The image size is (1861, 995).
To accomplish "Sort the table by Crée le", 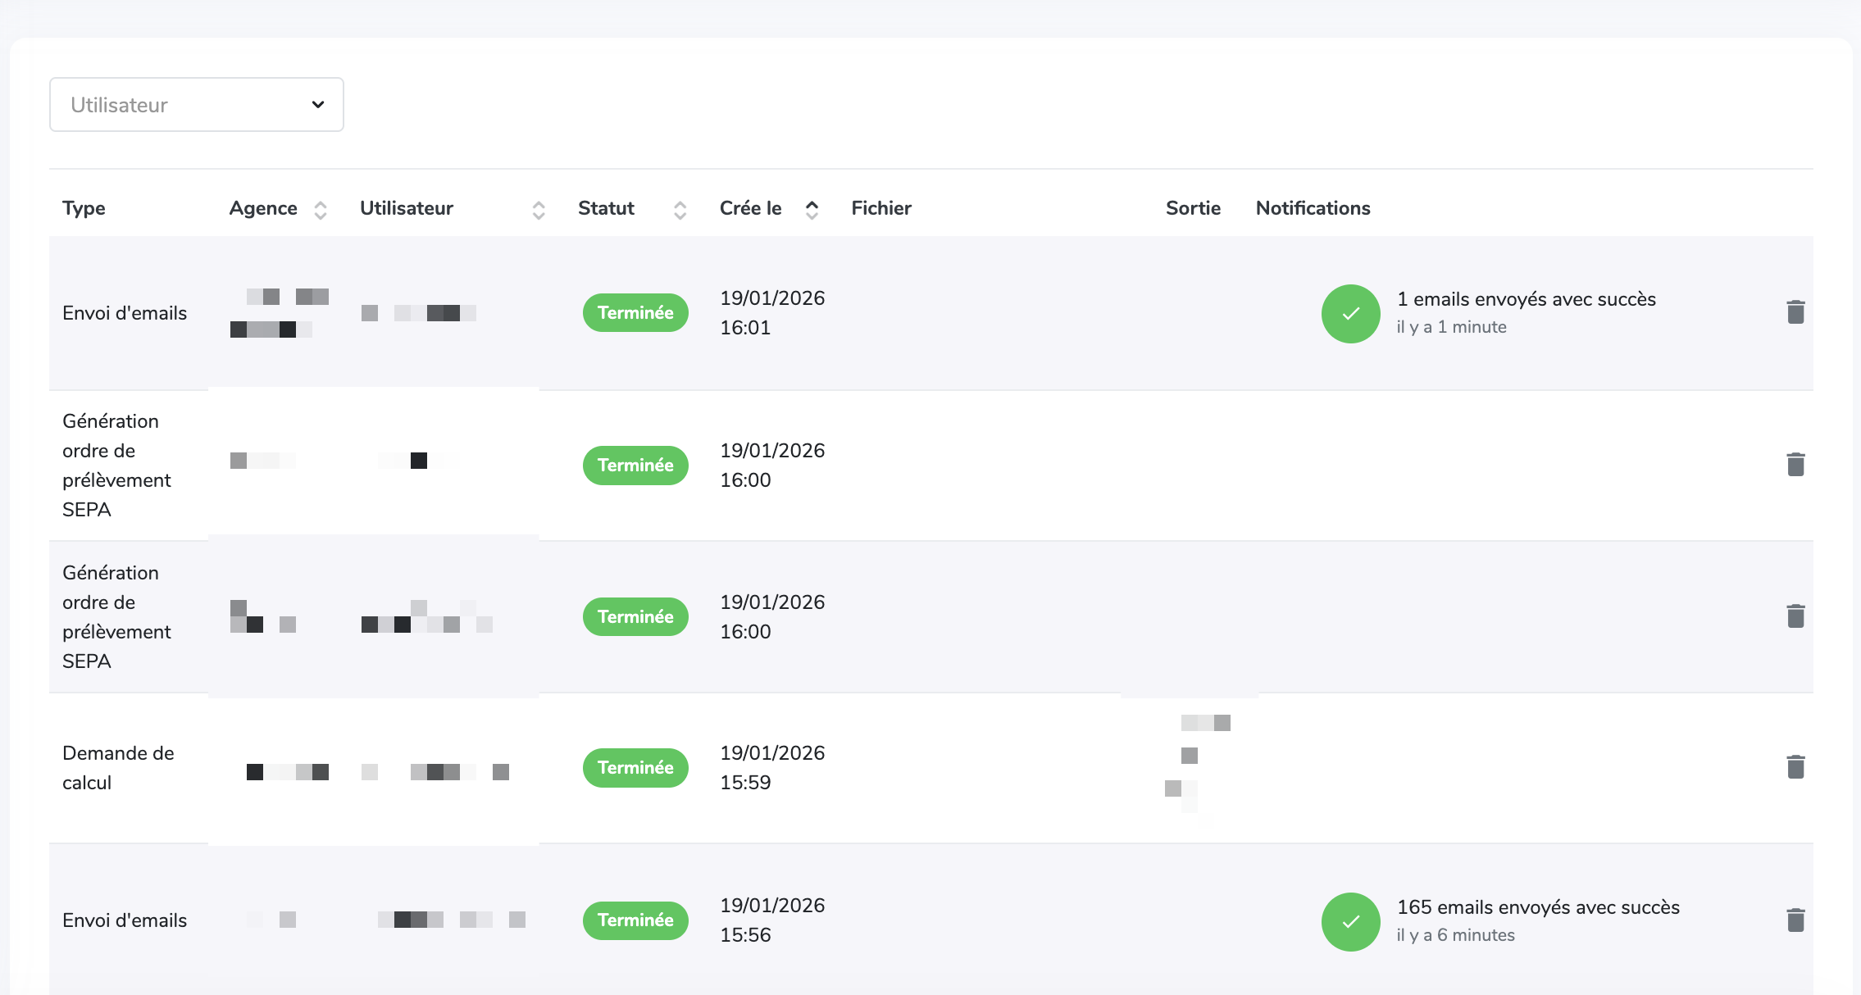I will click(x=811, y=209).
